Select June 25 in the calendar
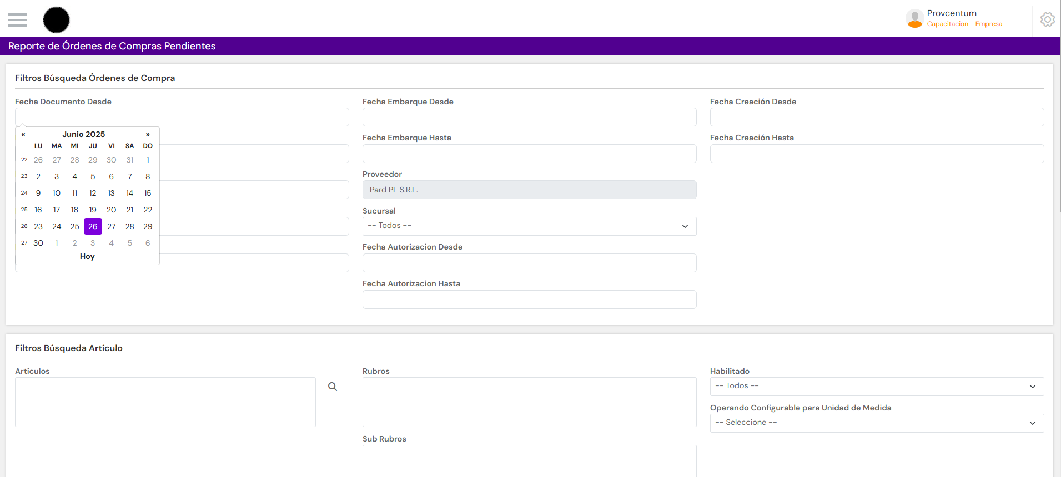 pyautogui.click(x=74, y=226)
